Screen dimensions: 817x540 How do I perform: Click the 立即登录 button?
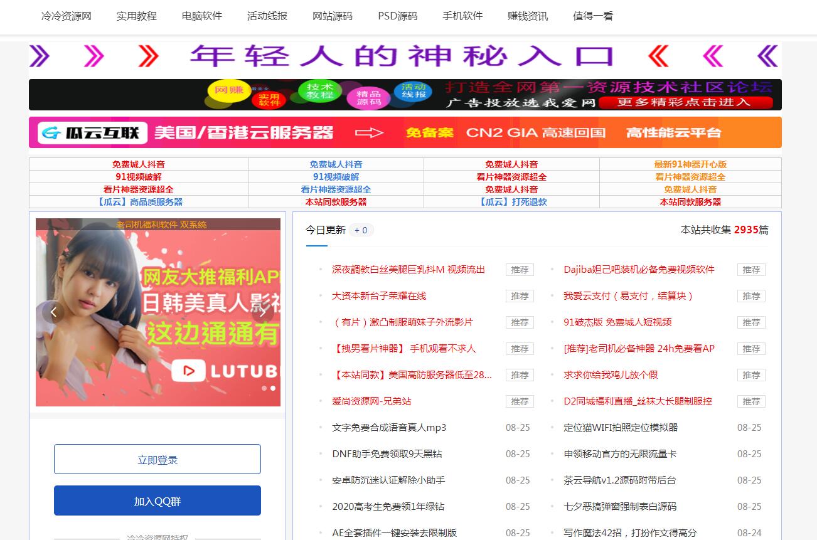158,459
